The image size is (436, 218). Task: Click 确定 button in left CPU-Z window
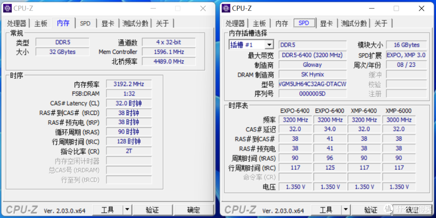coord(193,210)
